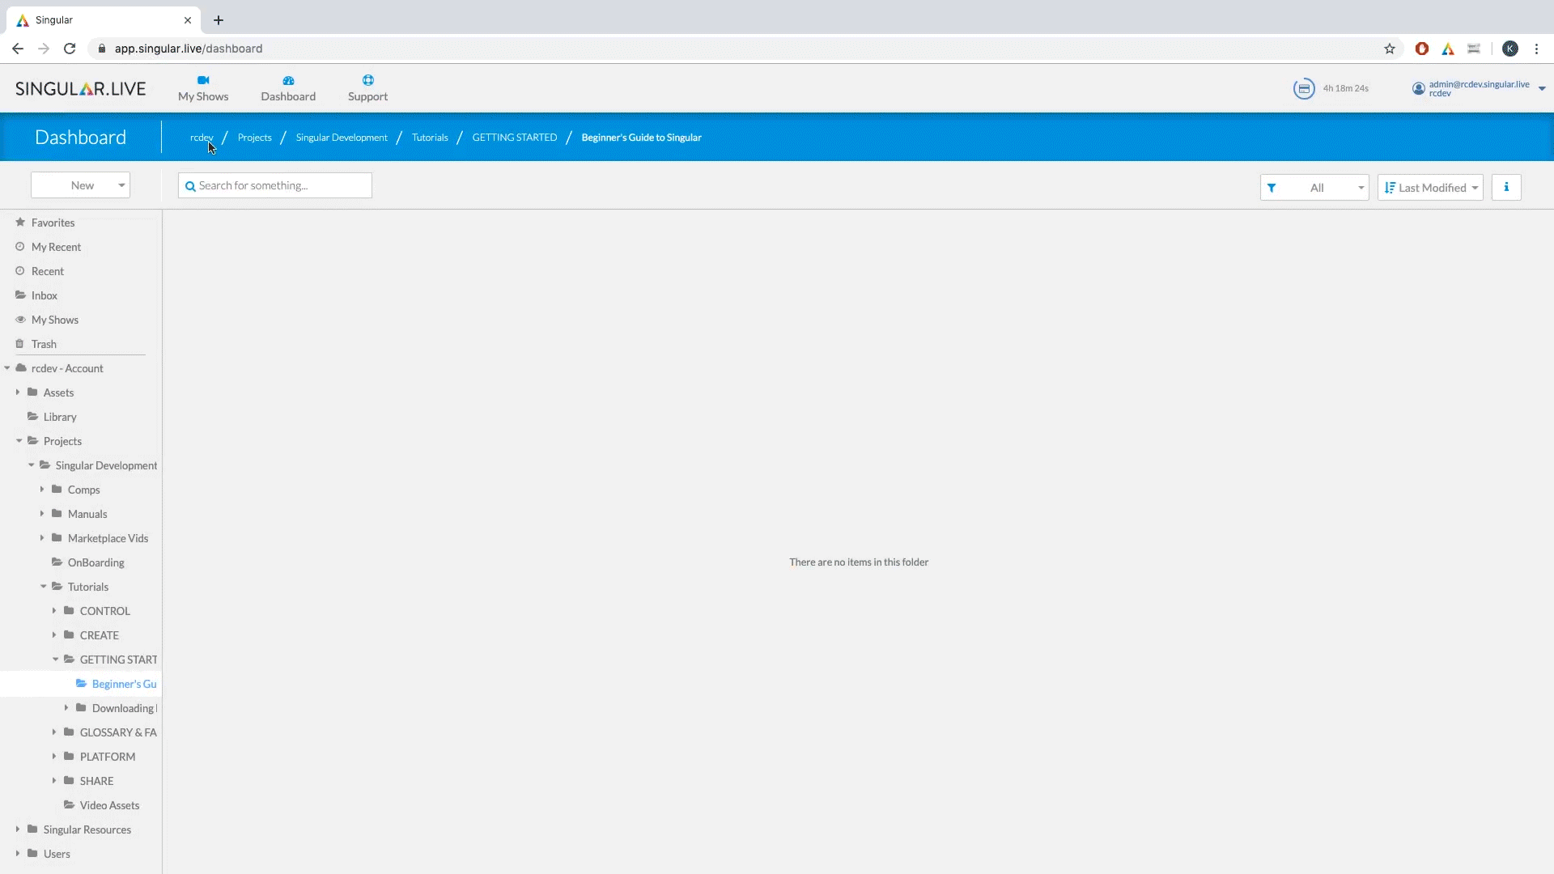This screenshot has width=1554, height=874.
Task: Go to Tutorials breadcrumb
Action: pyautogui.click(x=430, y=138)
